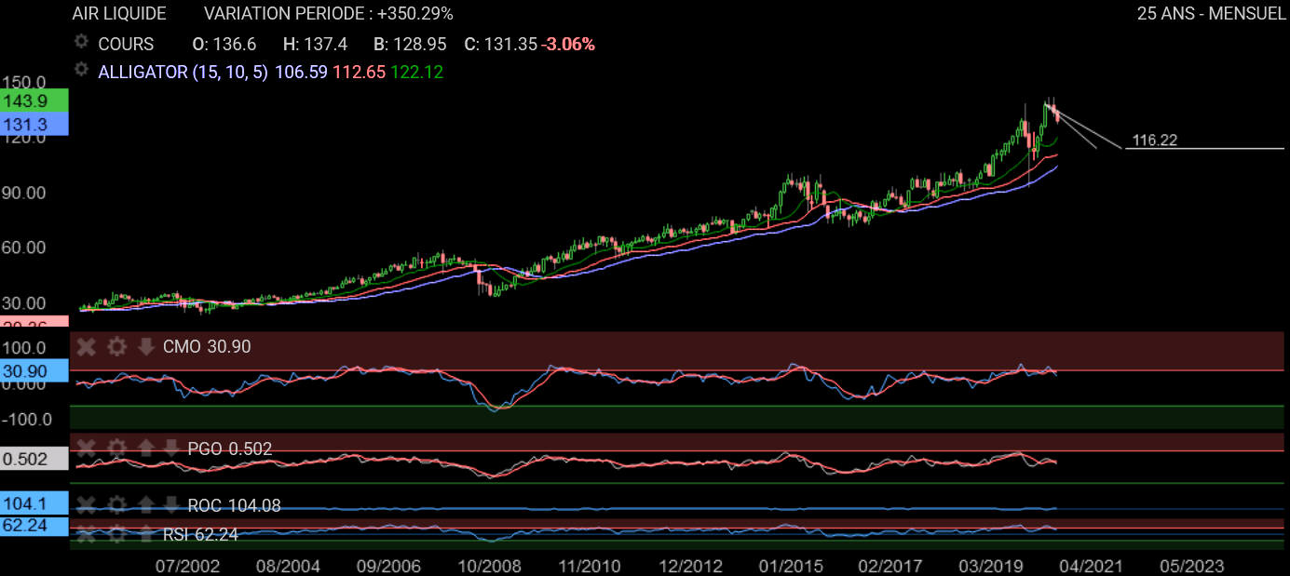The width and height of the screenshot is (1290, 576).
Task: Open the ALLIGATOR indicator settings gear
Action: pos(81,71)
